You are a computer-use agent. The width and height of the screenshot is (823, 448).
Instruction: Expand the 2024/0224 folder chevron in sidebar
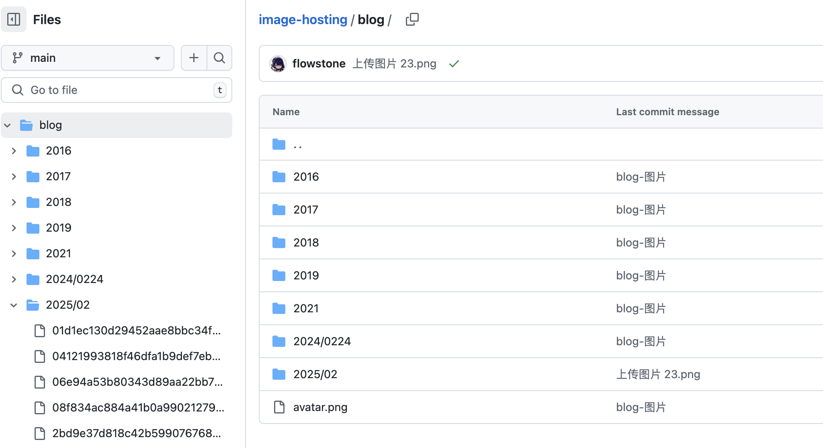point(14,279)
